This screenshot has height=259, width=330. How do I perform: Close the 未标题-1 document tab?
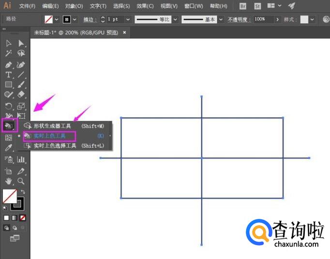(x=124, y=32)
